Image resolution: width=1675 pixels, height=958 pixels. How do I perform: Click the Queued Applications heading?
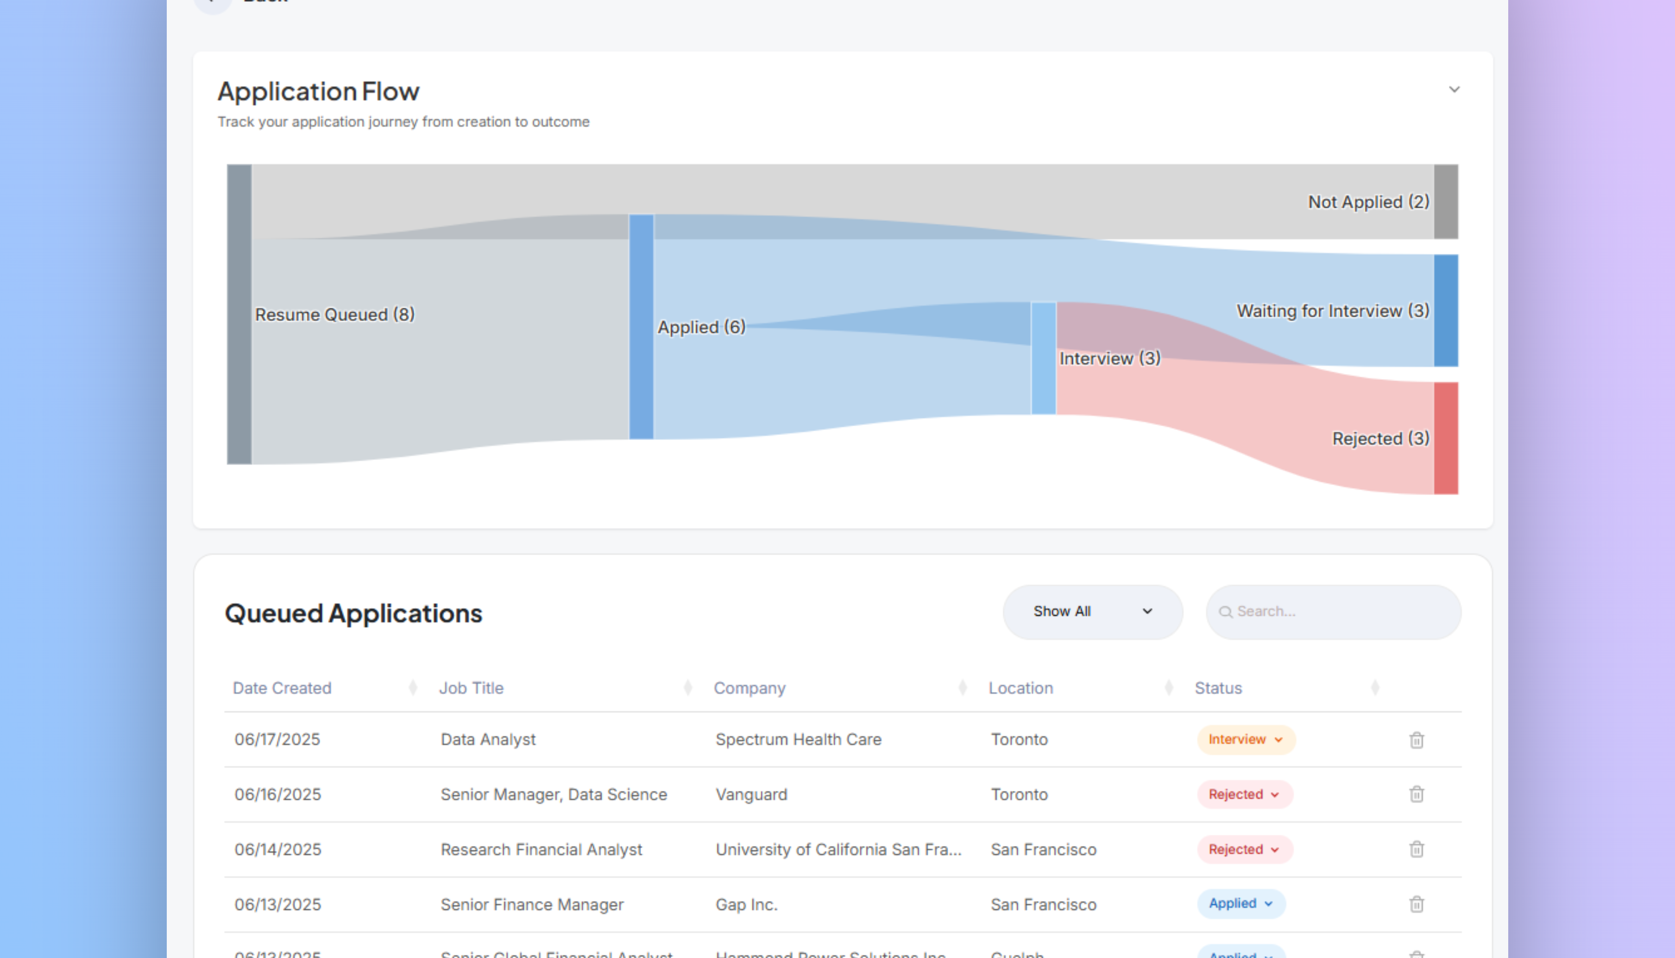pyautogui.click(x=353, y=613)
